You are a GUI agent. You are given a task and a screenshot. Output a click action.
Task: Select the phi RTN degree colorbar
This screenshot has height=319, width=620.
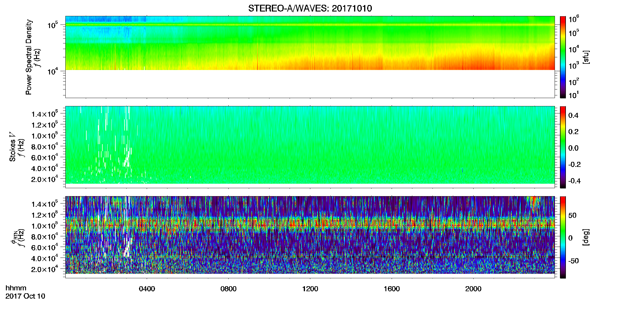pos(563,237)
